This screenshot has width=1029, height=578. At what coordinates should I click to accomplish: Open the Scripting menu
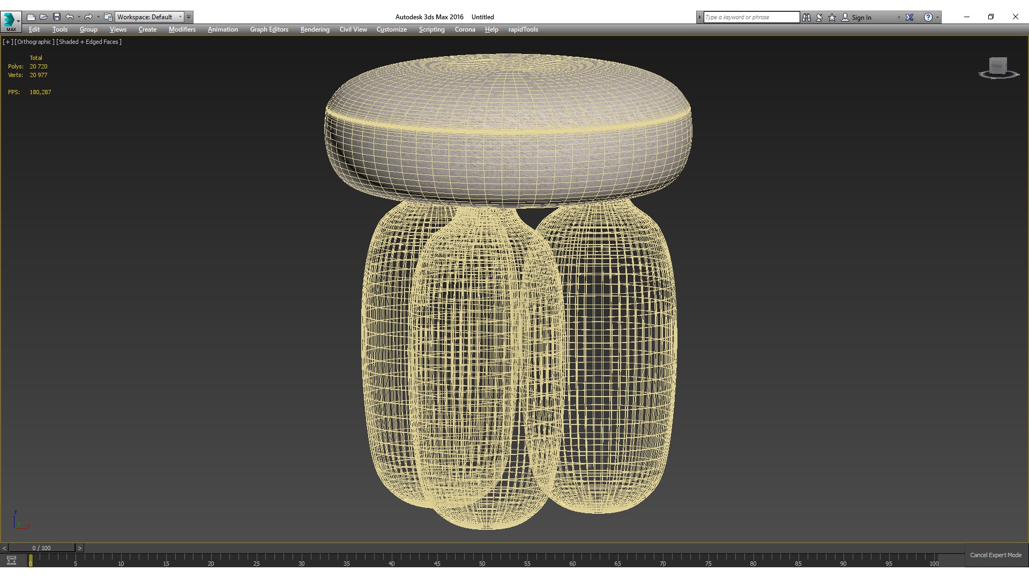(431, 29)
